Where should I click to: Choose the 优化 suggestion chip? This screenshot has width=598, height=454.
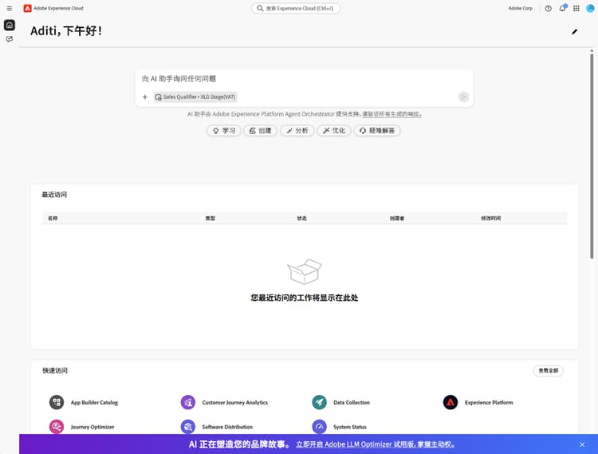tap(334, 131)
